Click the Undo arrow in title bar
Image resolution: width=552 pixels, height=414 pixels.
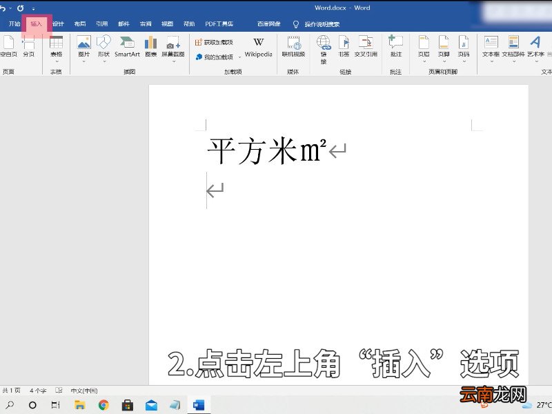3,8
